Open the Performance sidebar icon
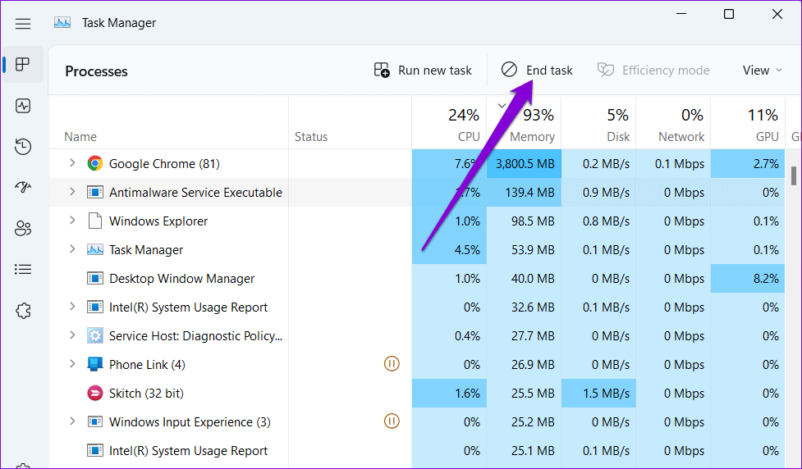Image resolution: width=802 pixels, height=469 pixels. point(23,106)
